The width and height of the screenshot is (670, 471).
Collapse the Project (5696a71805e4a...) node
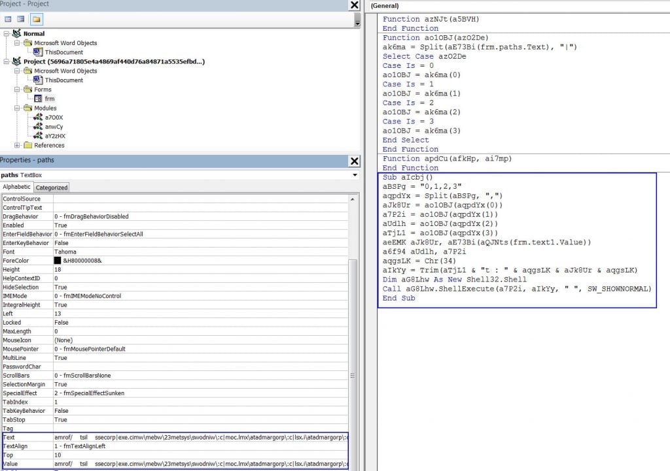[x=7, y=61]
